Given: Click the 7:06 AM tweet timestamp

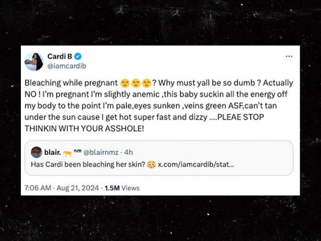Looking at the screenshot, I should point(37,187).
